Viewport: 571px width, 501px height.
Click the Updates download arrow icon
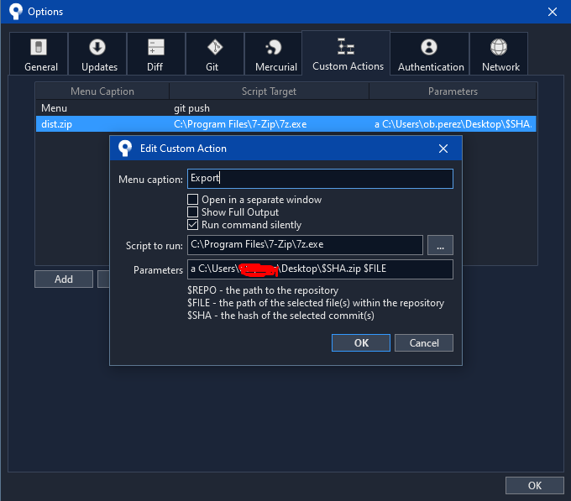point(97,47)
